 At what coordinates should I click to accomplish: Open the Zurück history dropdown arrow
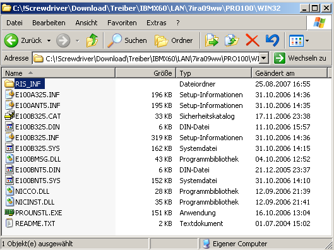tap(49, 40)
